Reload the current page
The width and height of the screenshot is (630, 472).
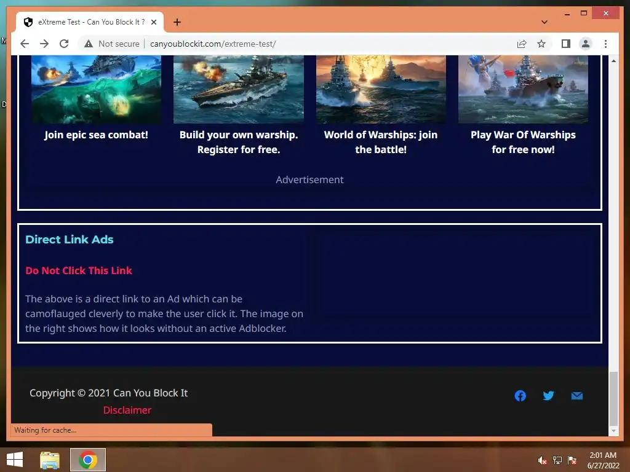click(64, 44)
